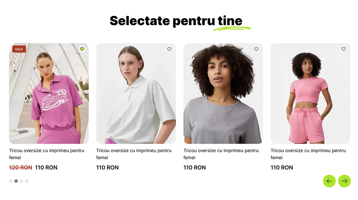Unfavorite the pink polo shirt via green heart

tap(82, 49)
